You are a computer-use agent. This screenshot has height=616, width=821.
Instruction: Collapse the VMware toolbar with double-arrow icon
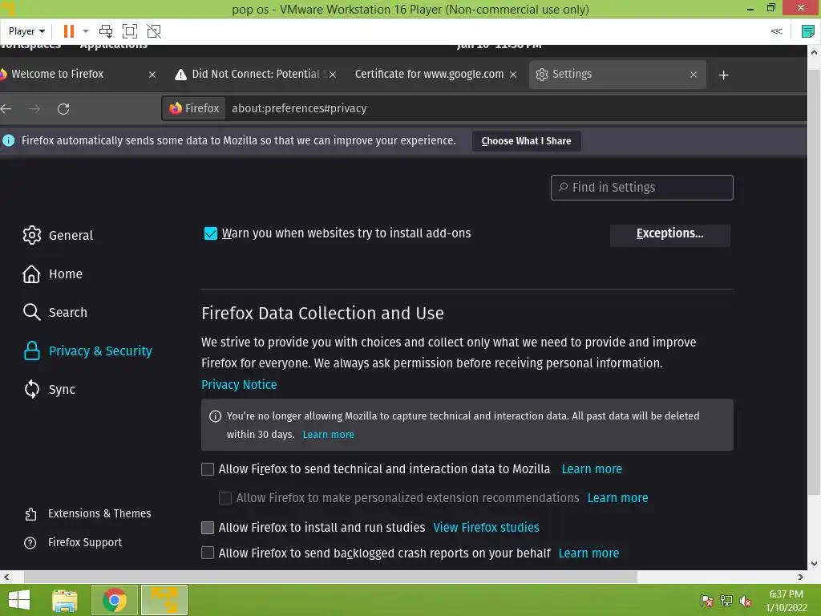tap(776, 31)
